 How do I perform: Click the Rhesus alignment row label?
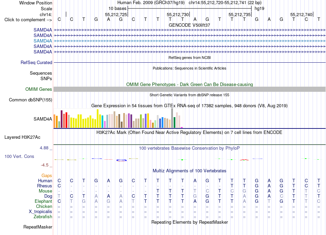pyautogui.click(x=45, y=186)
